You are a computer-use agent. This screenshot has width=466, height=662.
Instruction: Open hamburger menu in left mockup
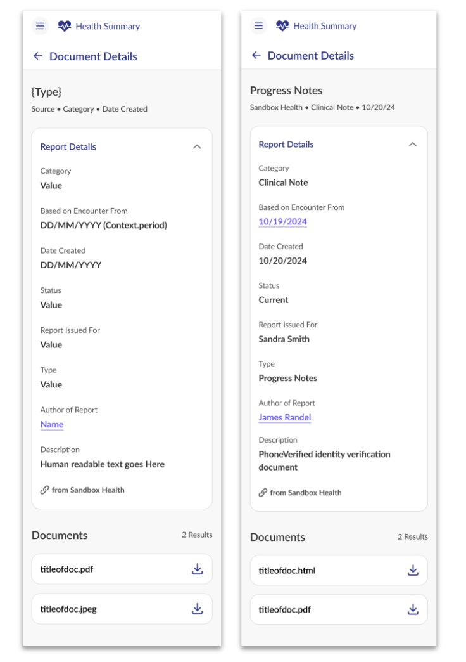[40, 26]
